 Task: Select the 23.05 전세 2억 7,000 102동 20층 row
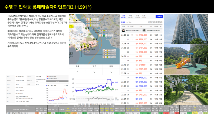point(142,95)
